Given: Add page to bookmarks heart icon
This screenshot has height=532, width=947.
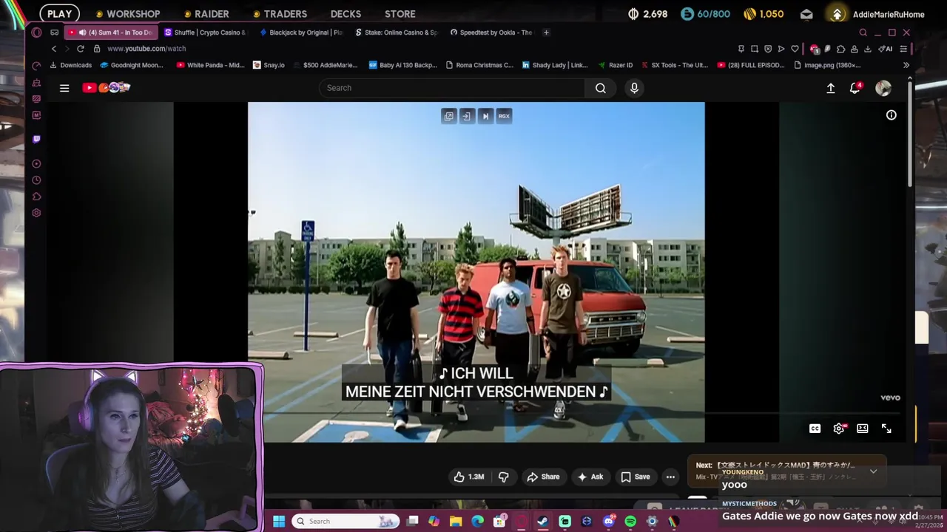Looking at the screenshot, I should pos(795,49).
